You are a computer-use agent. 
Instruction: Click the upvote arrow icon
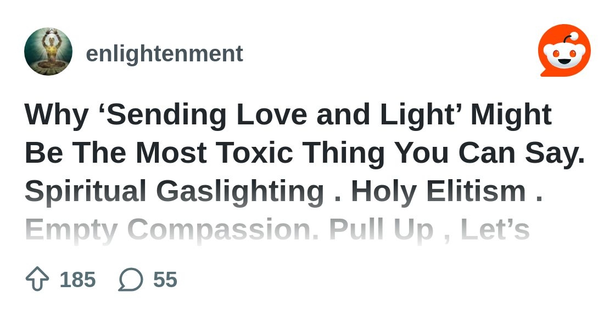point(37,279)
